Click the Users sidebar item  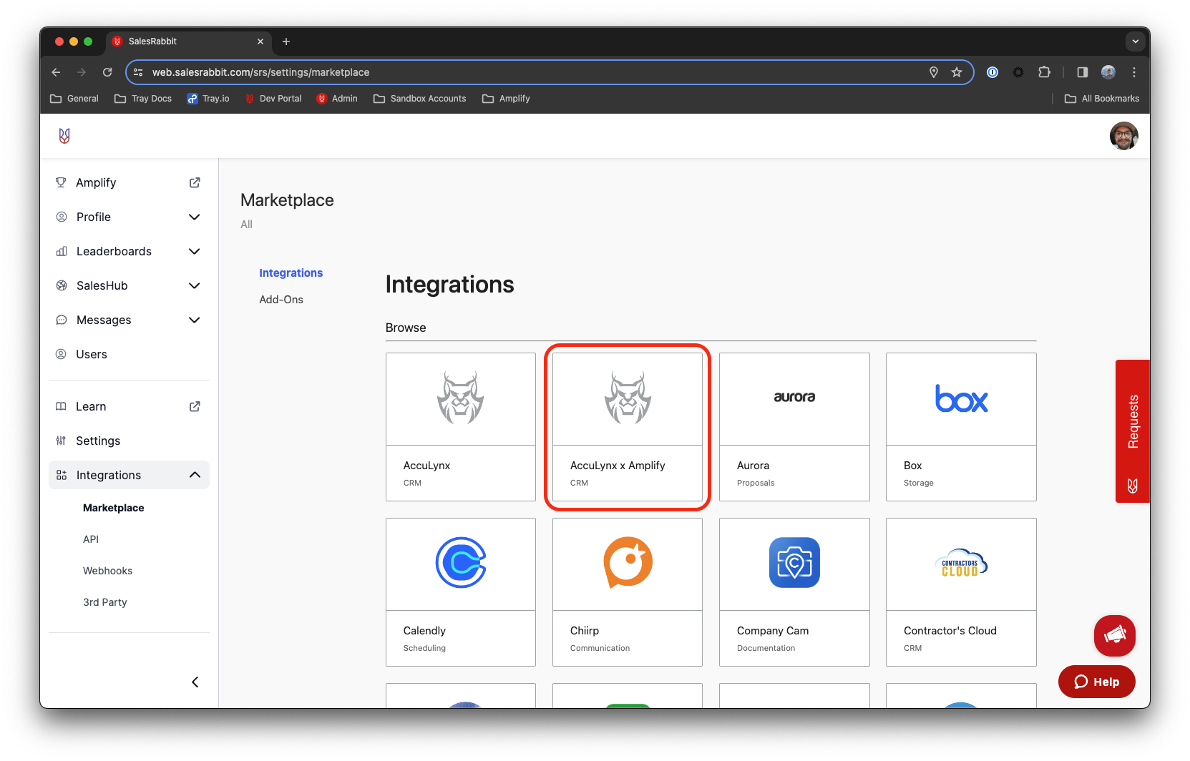pyautogui.click(x=129, y=354)
